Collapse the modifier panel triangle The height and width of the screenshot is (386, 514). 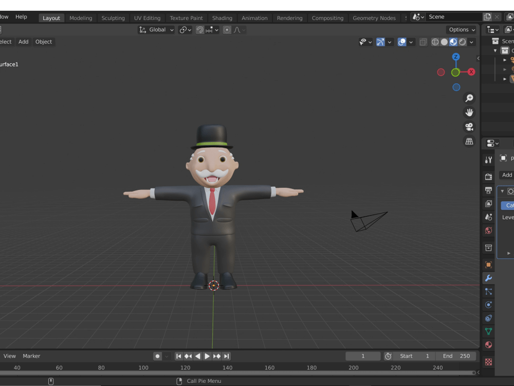(502, 191)
